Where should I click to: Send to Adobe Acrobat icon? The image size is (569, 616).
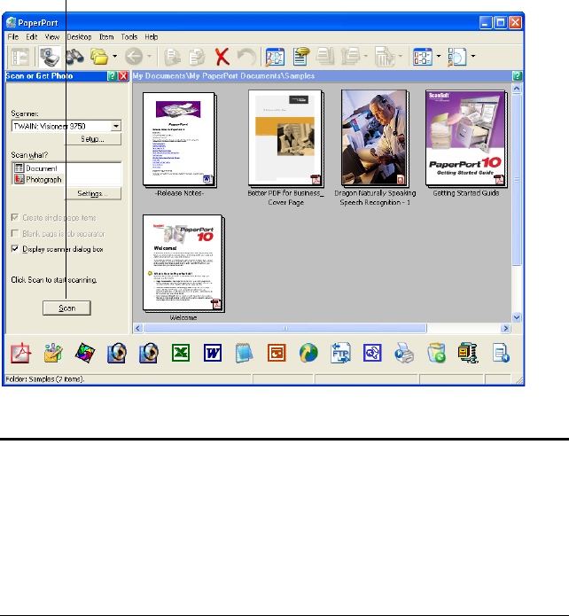[x=20, y=353]
